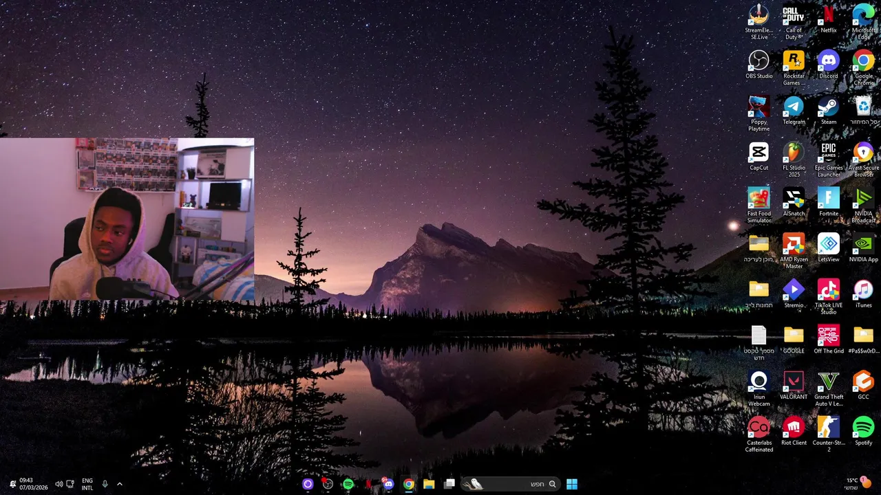Select the GCC desktop icon
Screen dimensions: 881x495
[x=864, y=386]
